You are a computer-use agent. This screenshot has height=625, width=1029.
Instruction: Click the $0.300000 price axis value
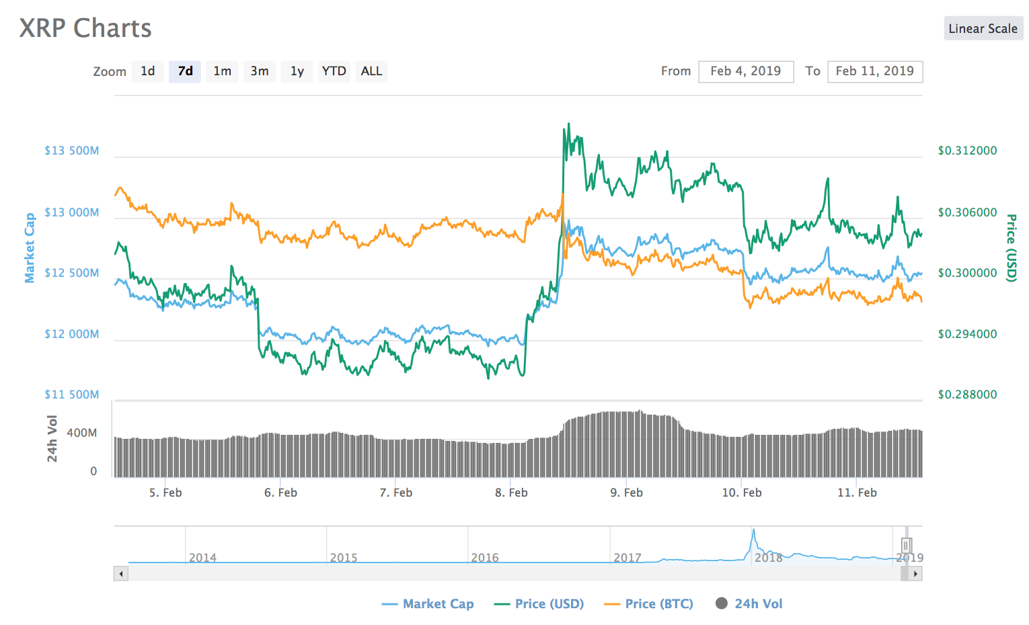(967, 273)
